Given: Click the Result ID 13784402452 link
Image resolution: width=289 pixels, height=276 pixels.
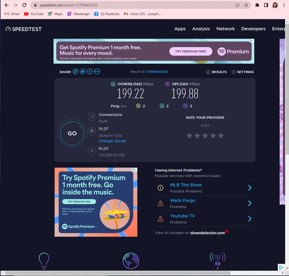Looking at the screenshot, I should (157, 72).
